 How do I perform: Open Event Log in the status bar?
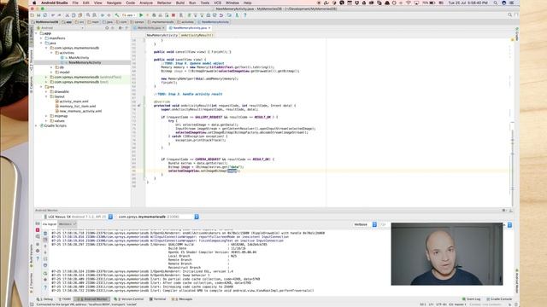coord(471,299)
